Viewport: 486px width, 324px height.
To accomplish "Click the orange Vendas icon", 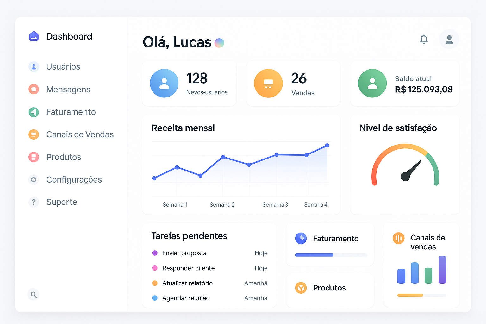I will point(268,83).
